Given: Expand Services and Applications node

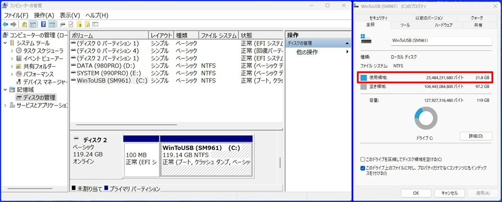Looking at the screenshot, I should coord(5,105).
